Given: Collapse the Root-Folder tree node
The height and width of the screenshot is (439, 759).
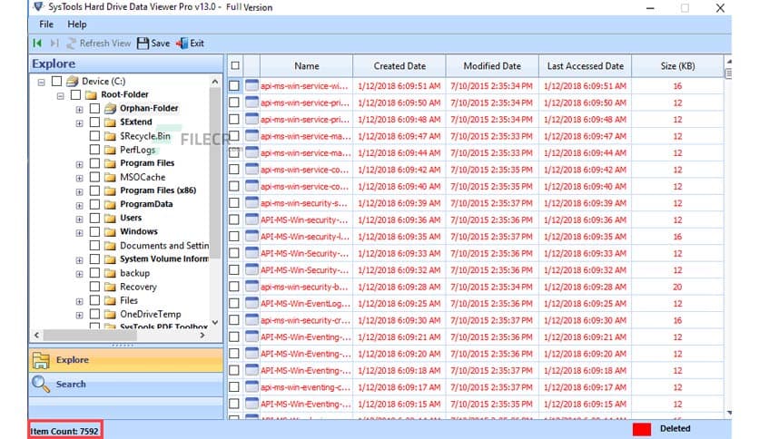Looking at the screenshot, I should click(x=61, y=96).
